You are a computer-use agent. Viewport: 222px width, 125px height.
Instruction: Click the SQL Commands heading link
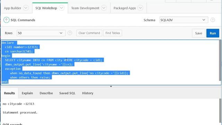23,20
